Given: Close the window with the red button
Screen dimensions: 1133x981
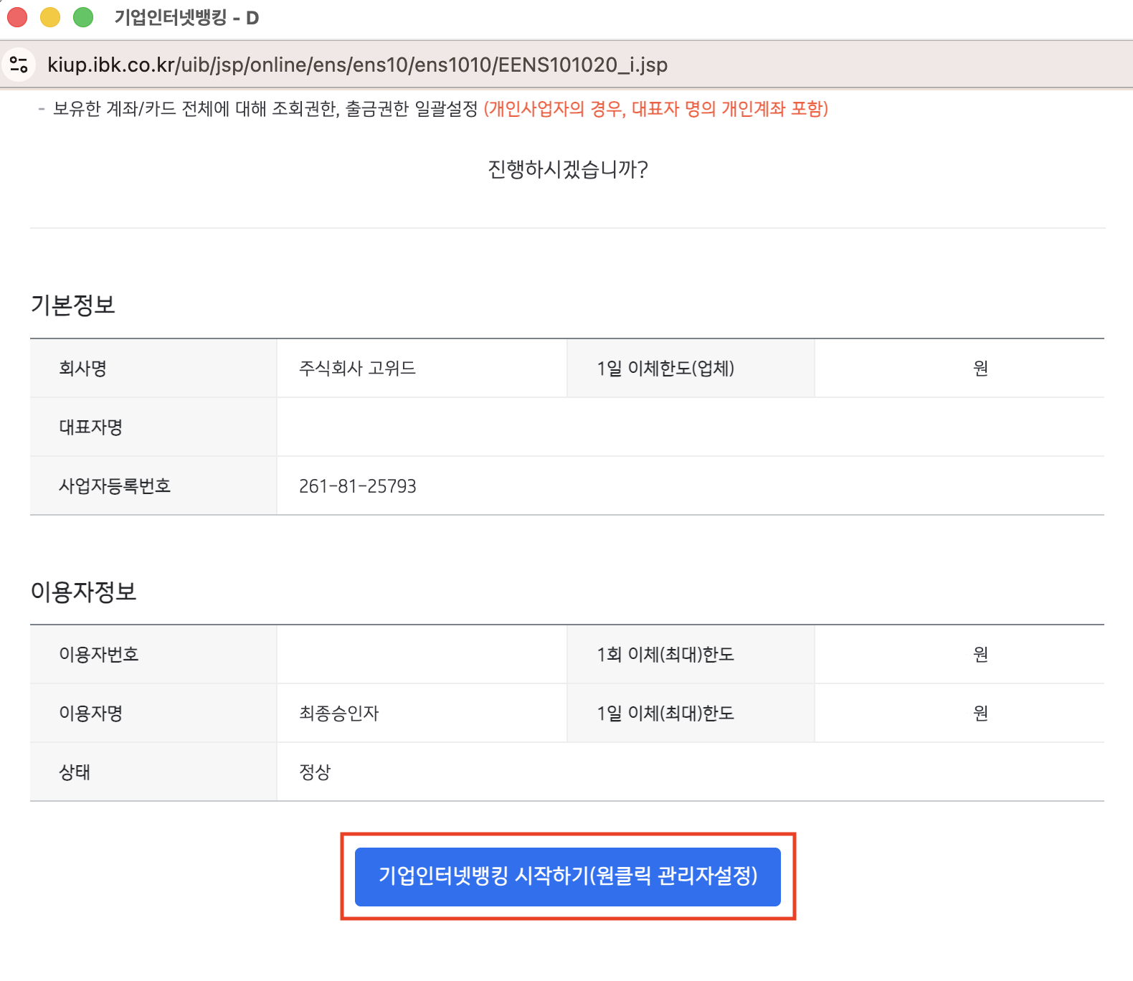Looking at the screenshot, I should coord(17,17).
